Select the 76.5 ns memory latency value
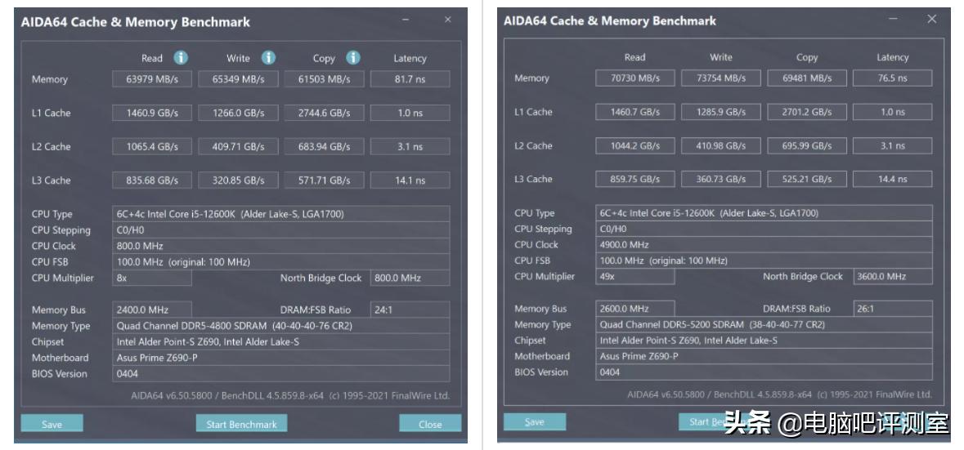Image resolution: width=964 pixels, height=450 pixels. 893,78
